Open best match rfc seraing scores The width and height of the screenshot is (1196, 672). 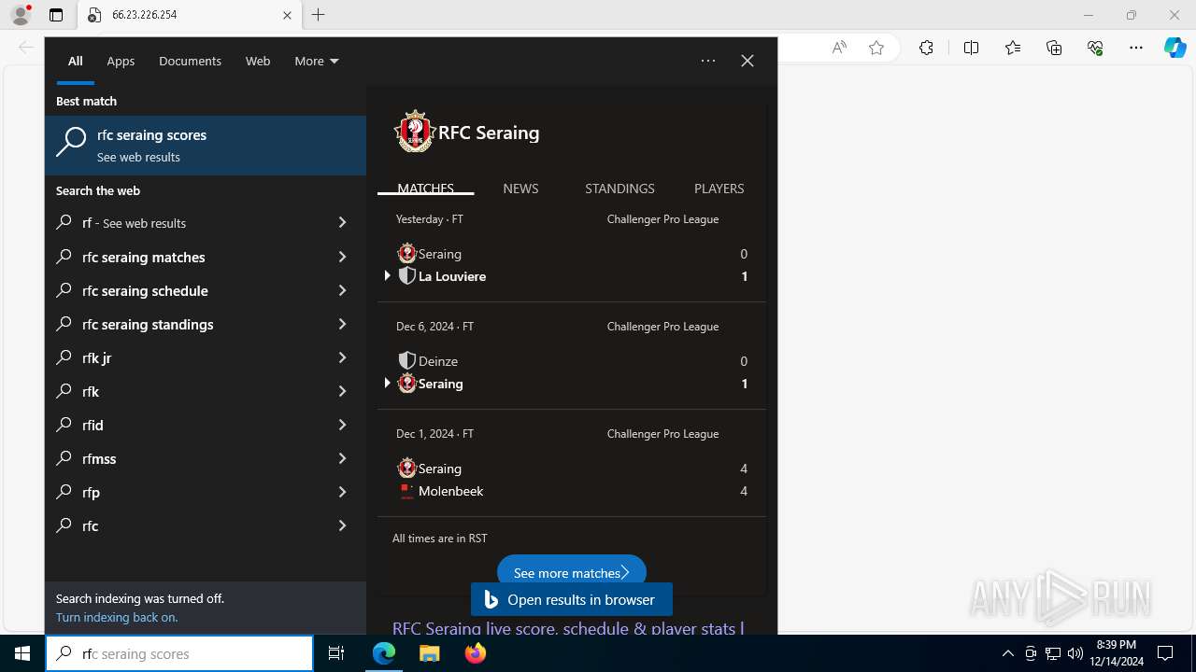pos(206,146)
